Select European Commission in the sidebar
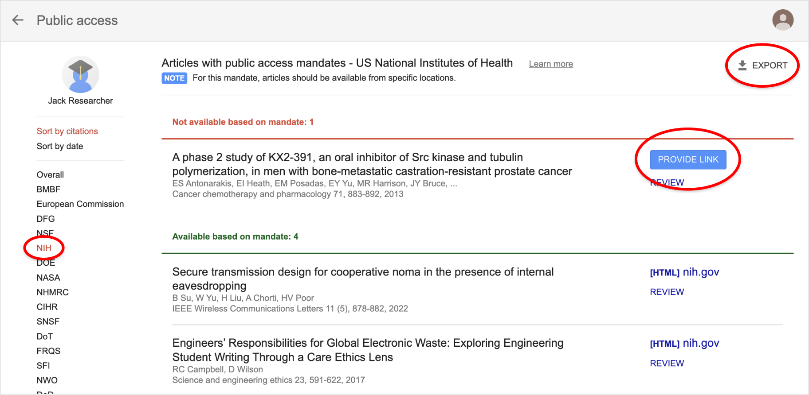This screenshot has height=395, width=809. point(80,204)
